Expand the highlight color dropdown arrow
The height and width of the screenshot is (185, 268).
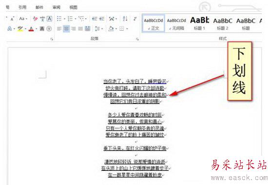click(25, 29)
